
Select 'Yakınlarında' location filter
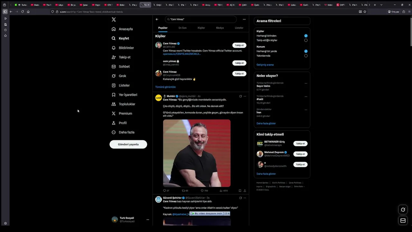click(306, 56)
